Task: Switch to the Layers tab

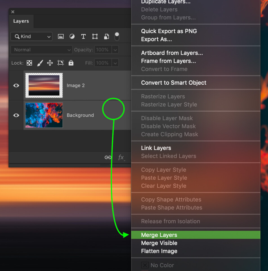Action: pos(21,21)
